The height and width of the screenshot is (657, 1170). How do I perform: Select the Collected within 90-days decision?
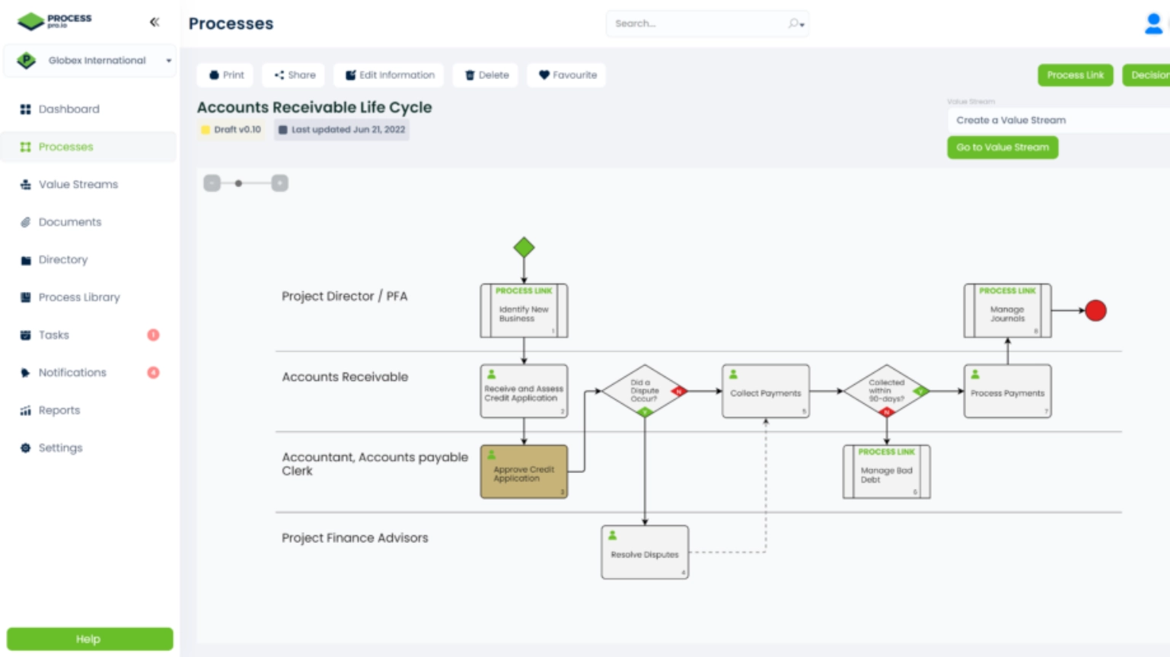click(x=887, y=391)
